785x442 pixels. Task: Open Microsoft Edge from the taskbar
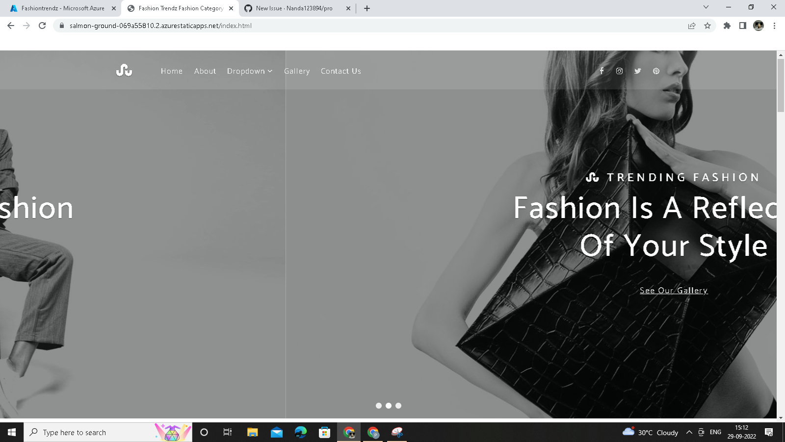[x=300, y=432]
